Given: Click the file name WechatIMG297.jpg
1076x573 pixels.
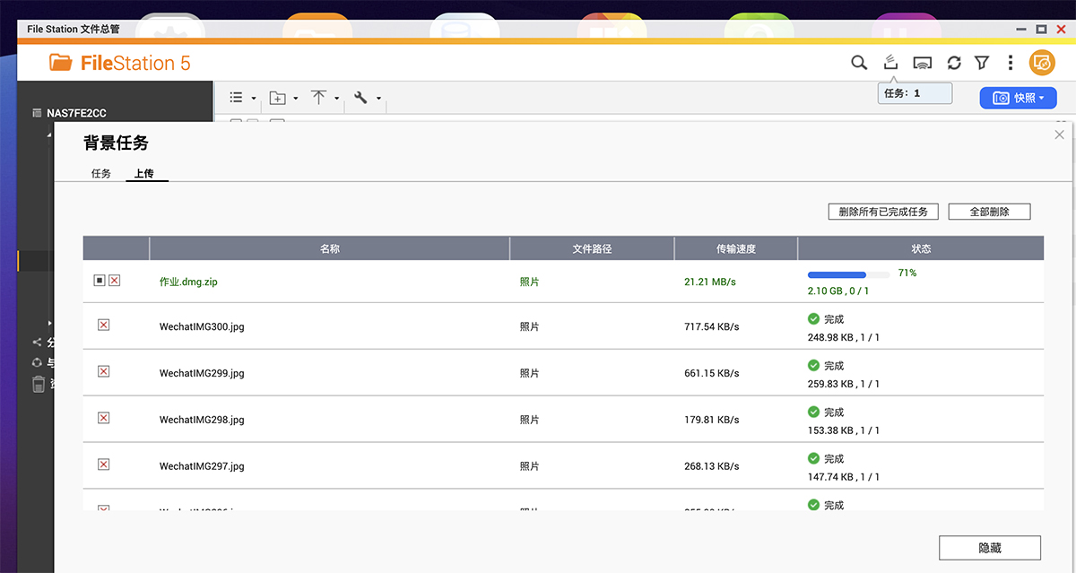Looking at the screenshot, I should click(x=202, y=466).
